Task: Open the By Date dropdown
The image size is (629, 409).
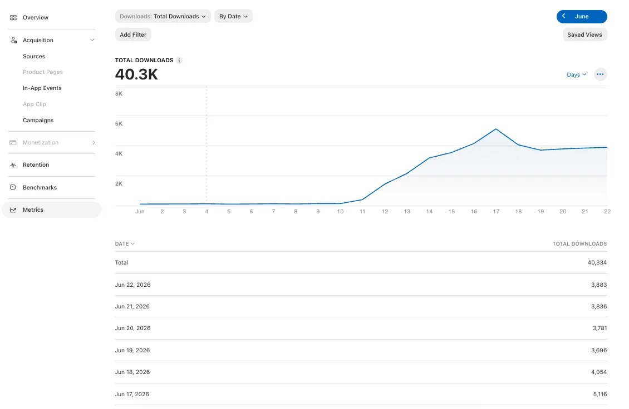Action: coord(233,17)
